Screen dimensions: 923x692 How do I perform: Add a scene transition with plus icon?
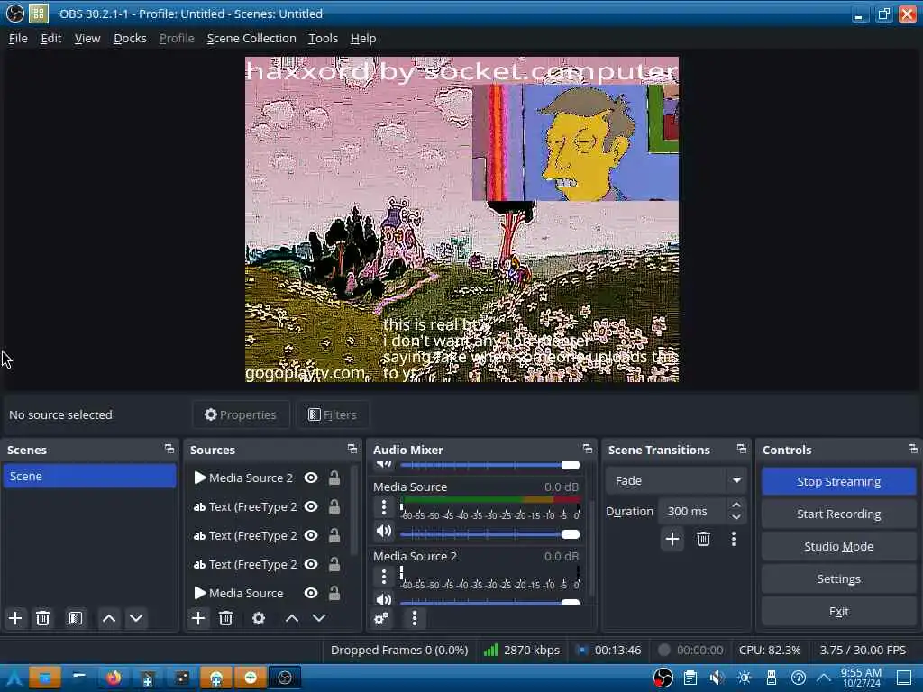point(672,539)
